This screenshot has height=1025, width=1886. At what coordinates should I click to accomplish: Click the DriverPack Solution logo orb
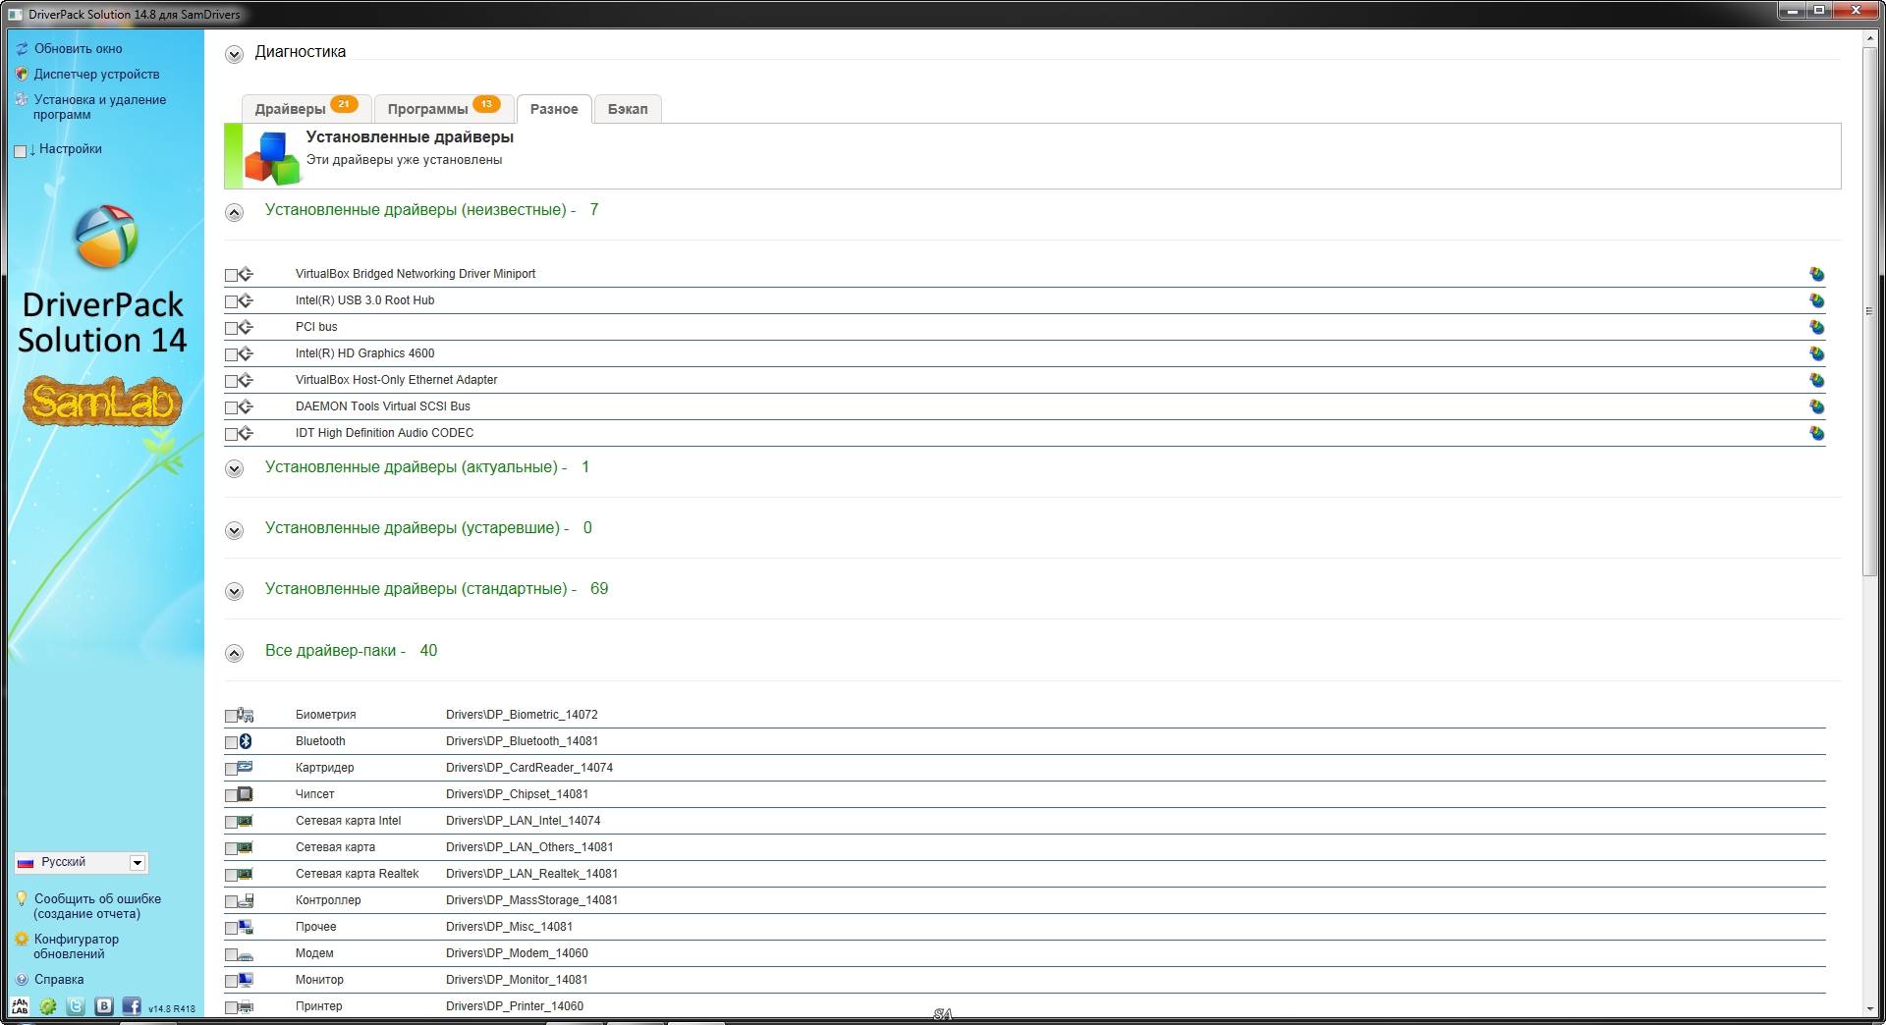pos(106,237)
